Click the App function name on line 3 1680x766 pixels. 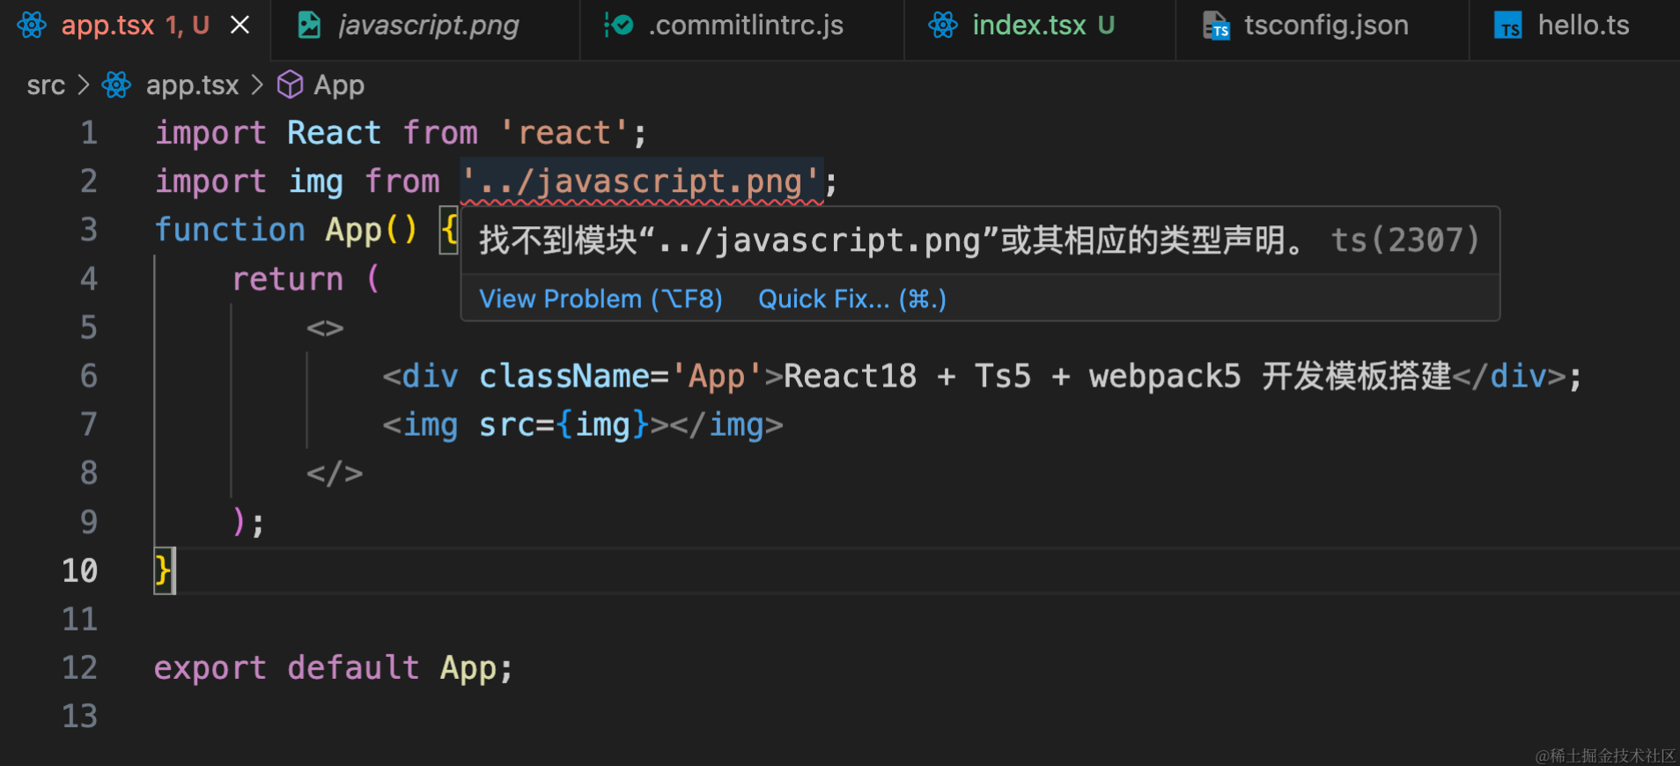(x=353, y=231)
